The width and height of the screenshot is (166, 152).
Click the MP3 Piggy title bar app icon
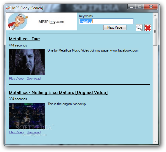[8, 8]
